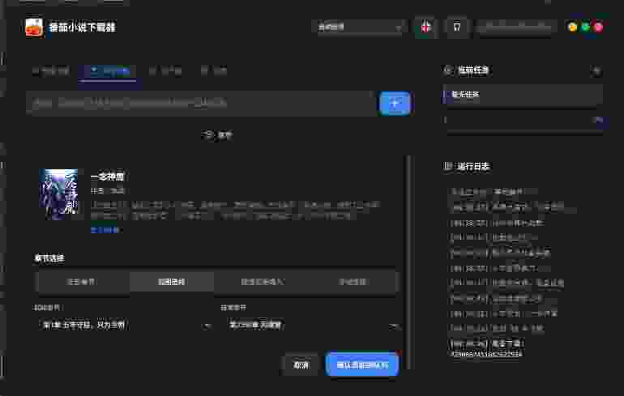Image resolution: width=624 pixels, height=396 pixels.
Task: Open the dropdown in the top header
Action: pos(358,27)
